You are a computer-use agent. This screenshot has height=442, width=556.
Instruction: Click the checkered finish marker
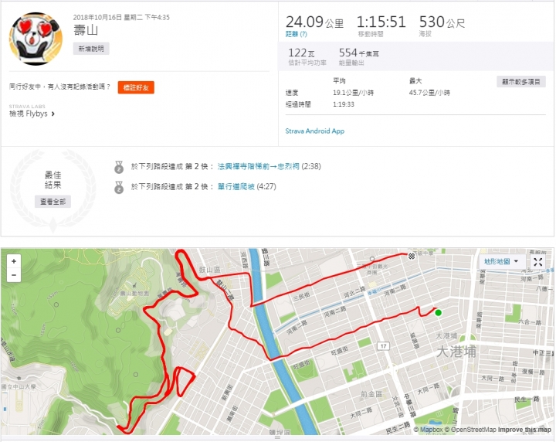(412, 256)
